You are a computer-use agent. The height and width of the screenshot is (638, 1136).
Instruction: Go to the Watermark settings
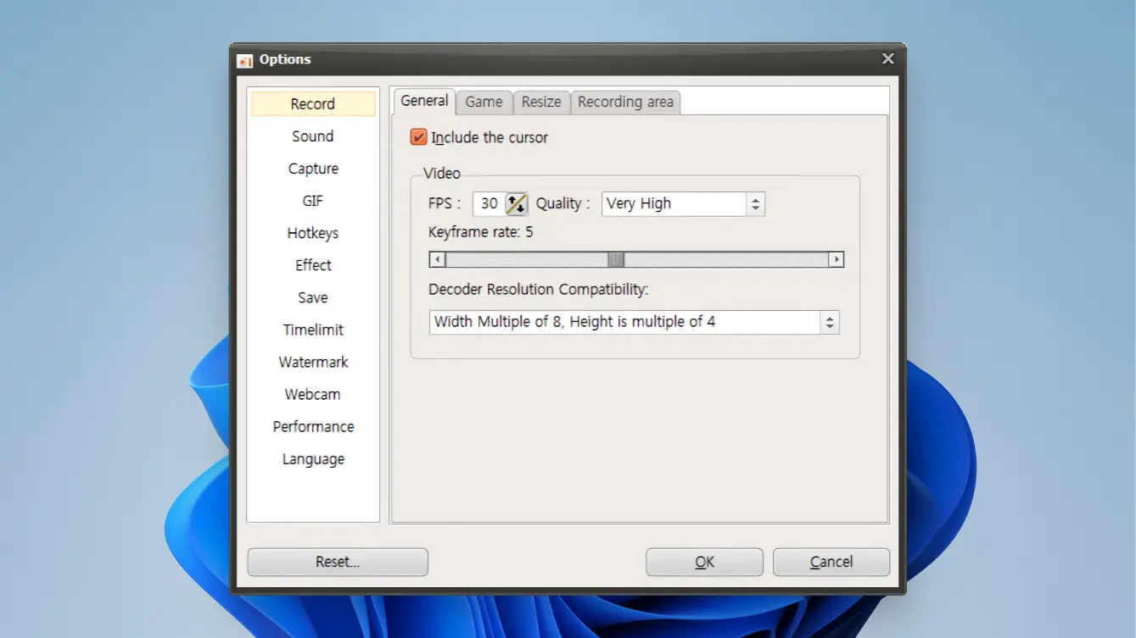pyautogui.click(x=313, y=363)
